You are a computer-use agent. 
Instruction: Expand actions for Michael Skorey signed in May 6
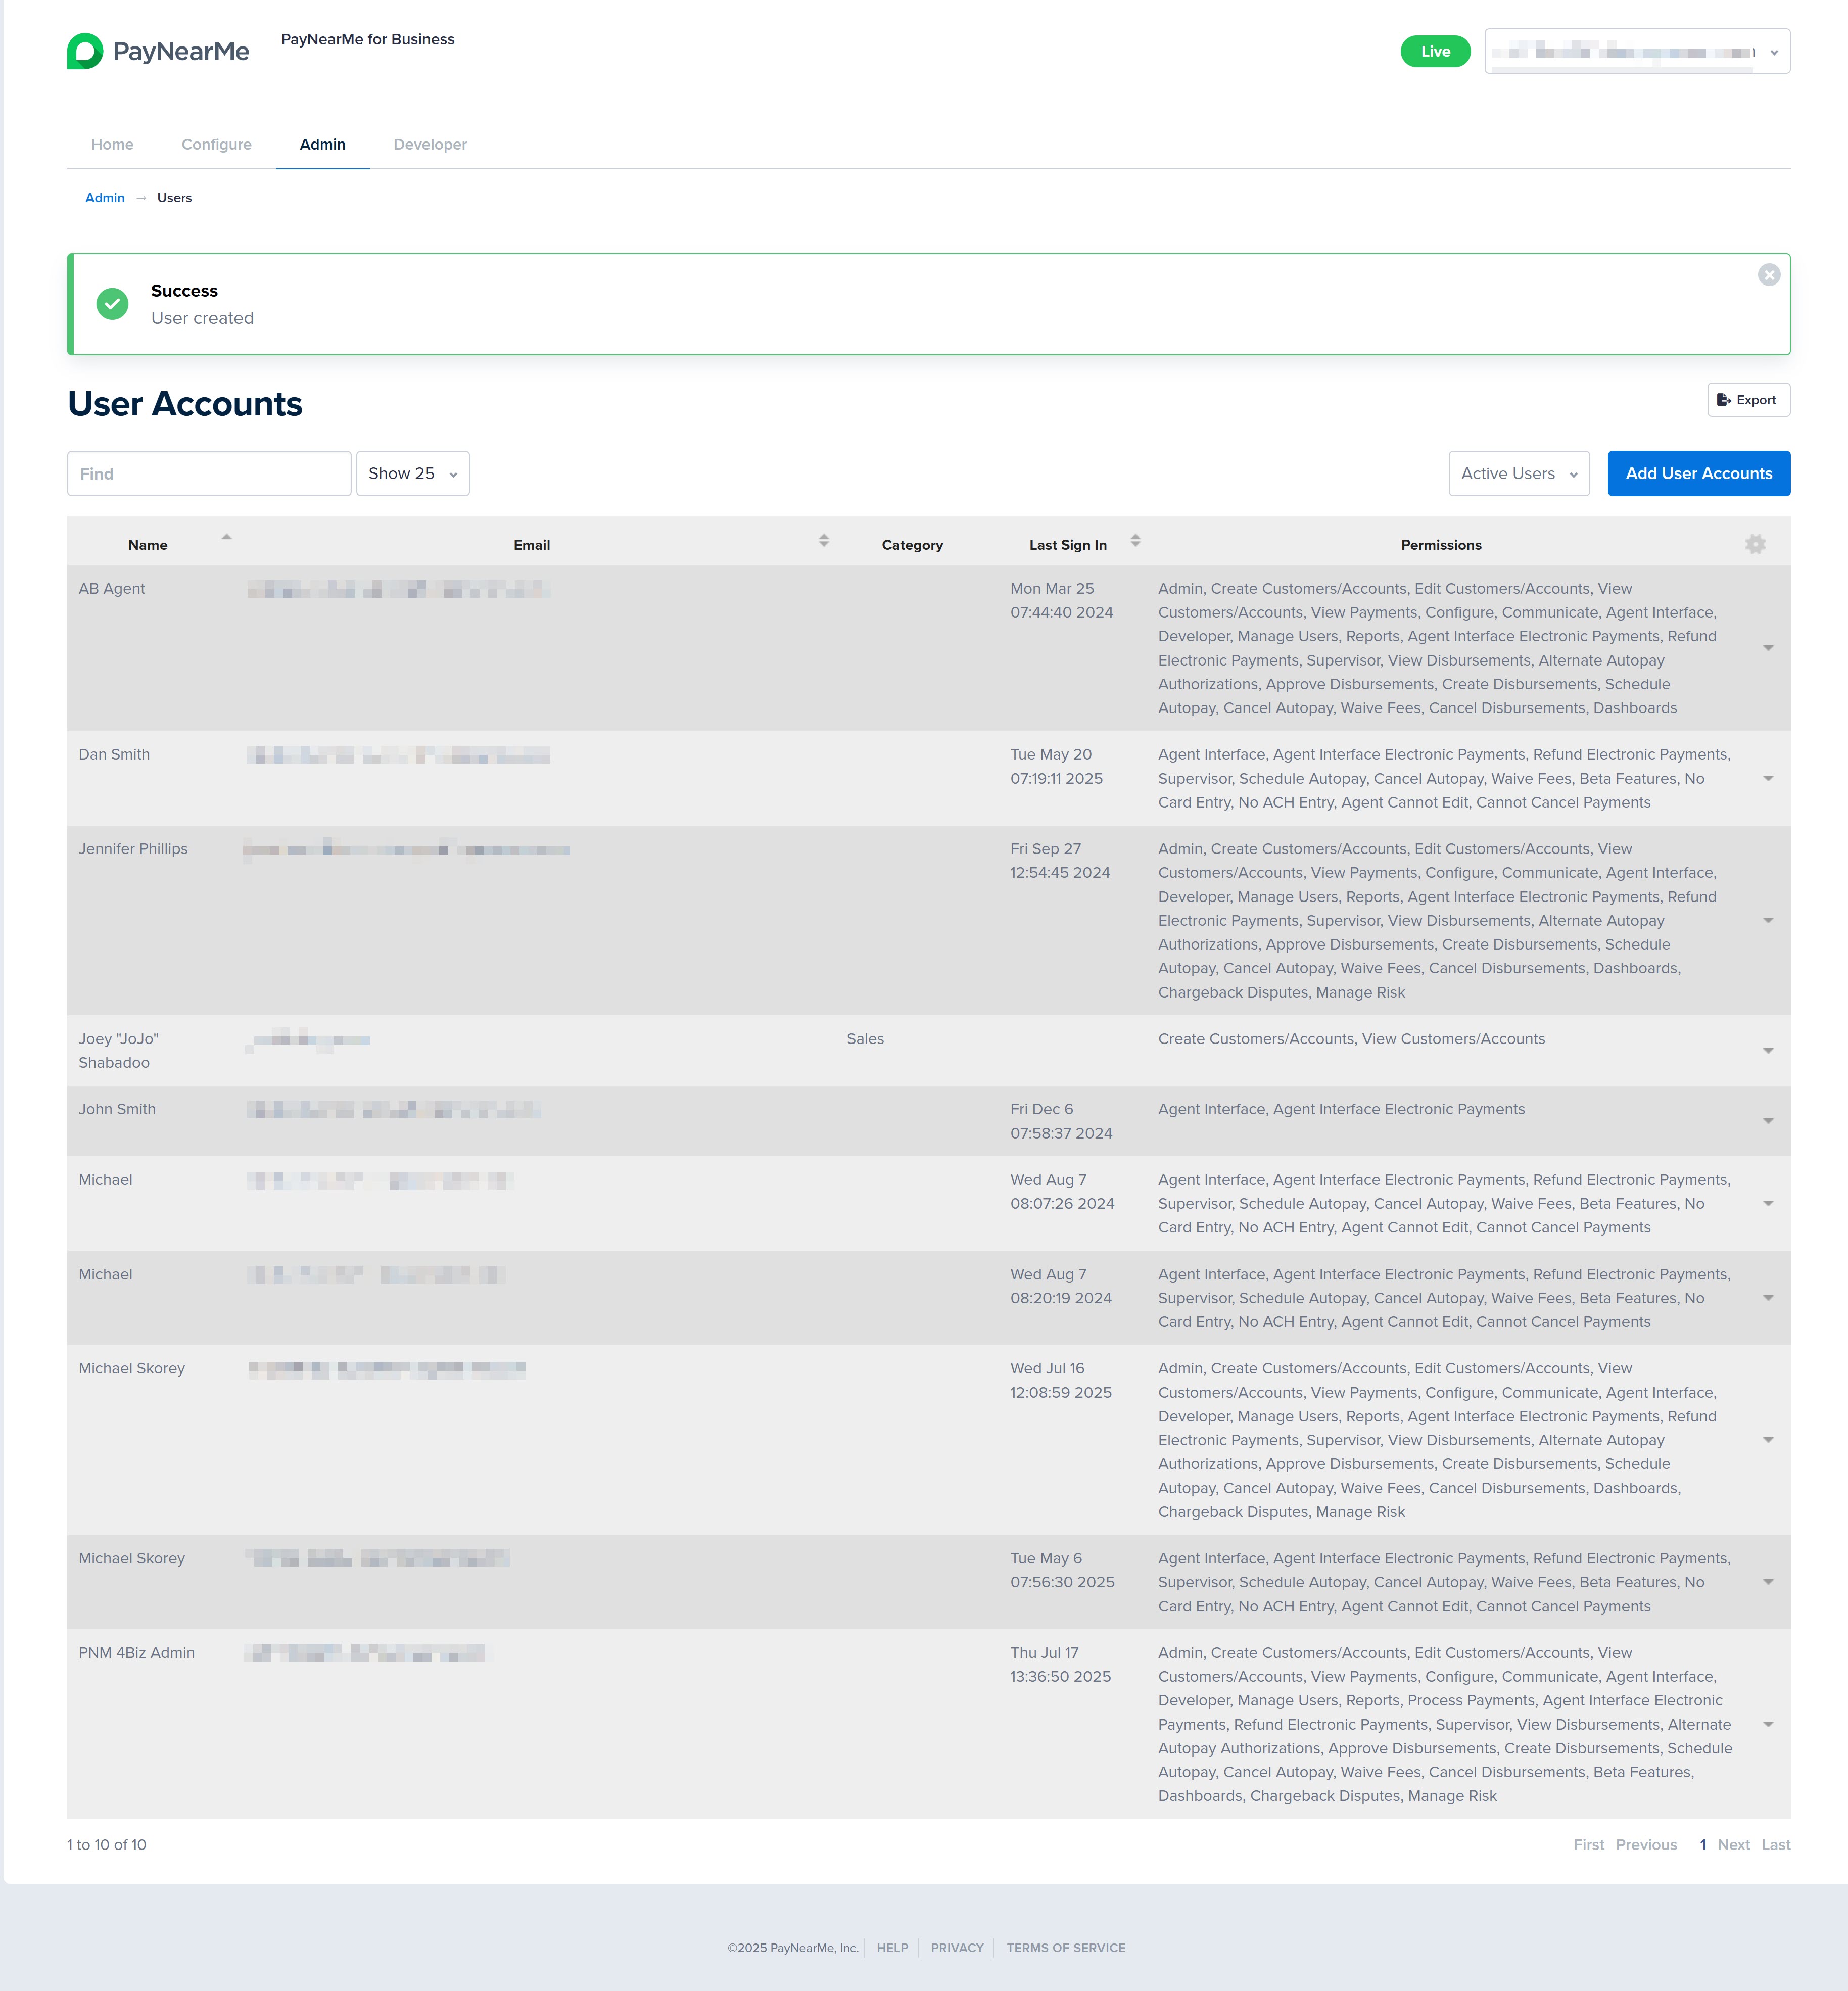1768,1583
